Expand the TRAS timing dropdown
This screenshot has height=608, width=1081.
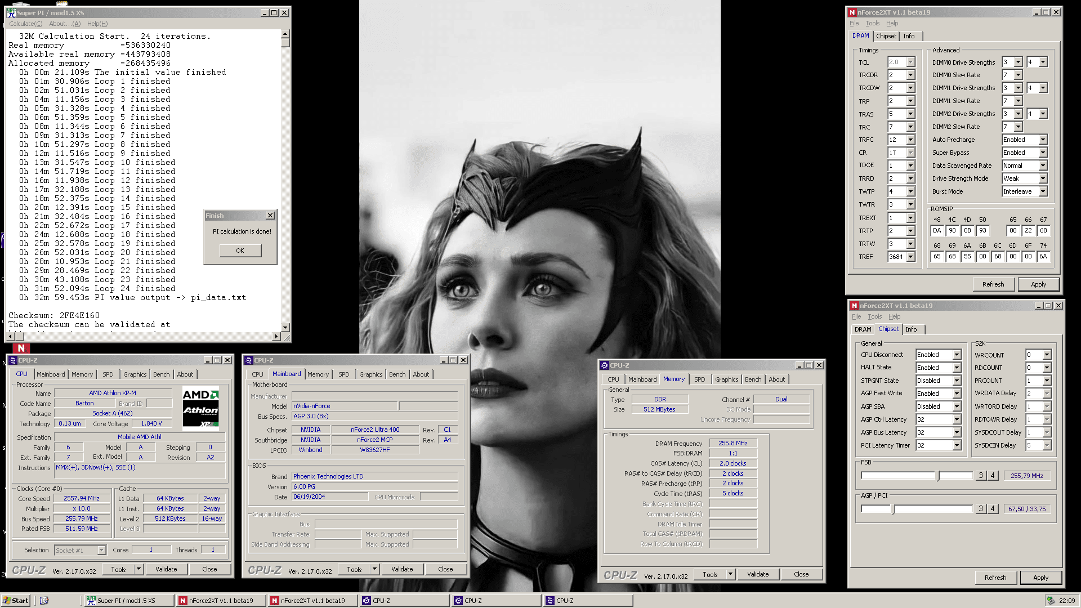tap(910, 114)
